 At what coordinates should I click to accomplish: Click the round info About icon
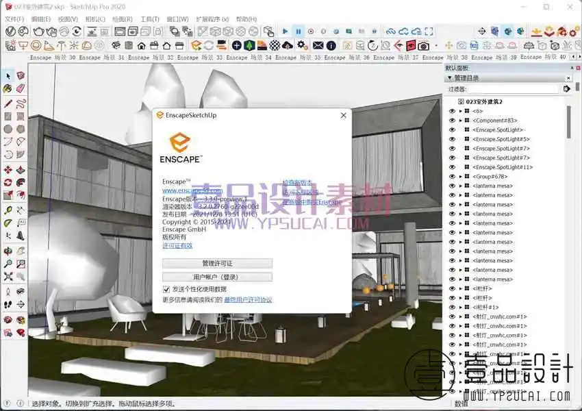tap(331, 46)
